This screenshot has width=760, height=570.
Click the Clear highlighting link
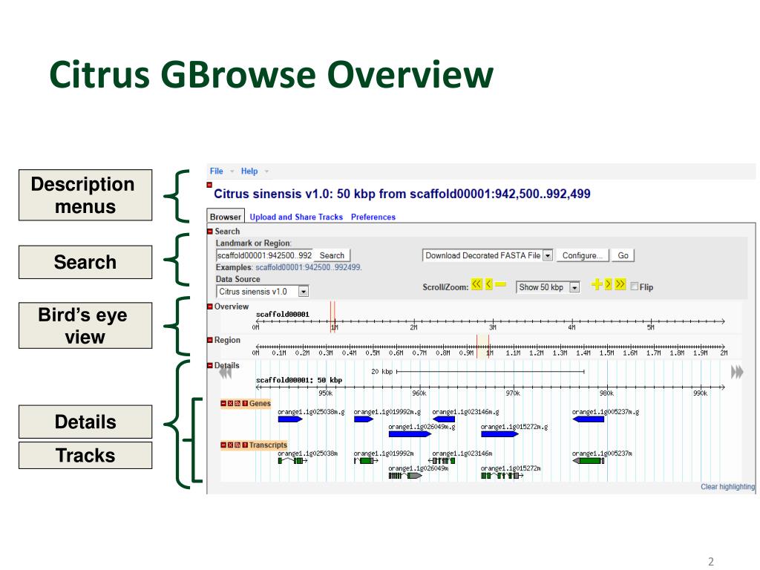[727, 487]
